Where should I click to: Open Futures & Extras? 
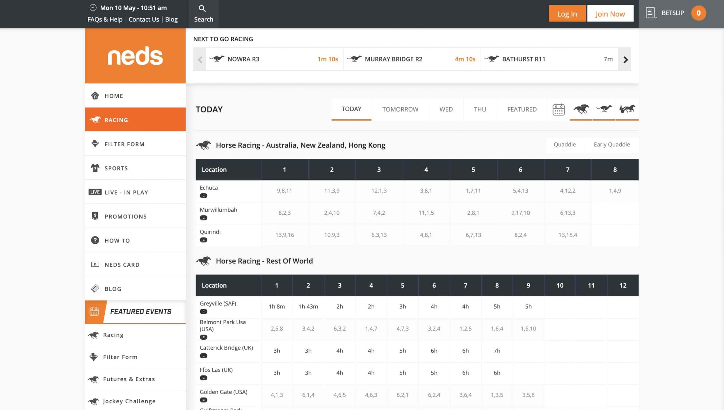pyautogui.click(x=135, y=379)
